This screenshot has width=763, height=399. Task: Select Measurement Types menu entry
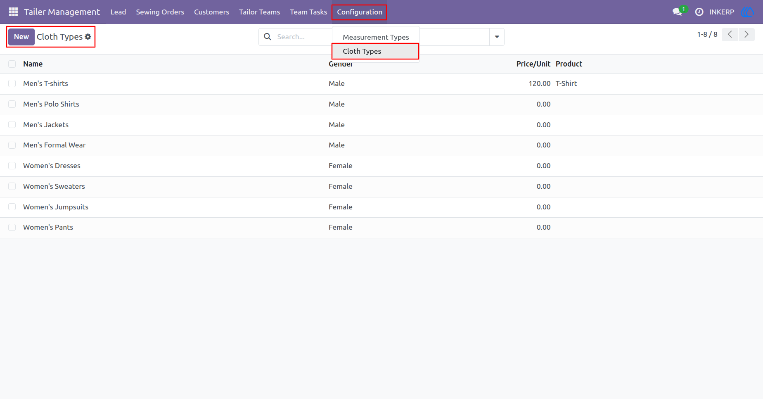point(376,37)
